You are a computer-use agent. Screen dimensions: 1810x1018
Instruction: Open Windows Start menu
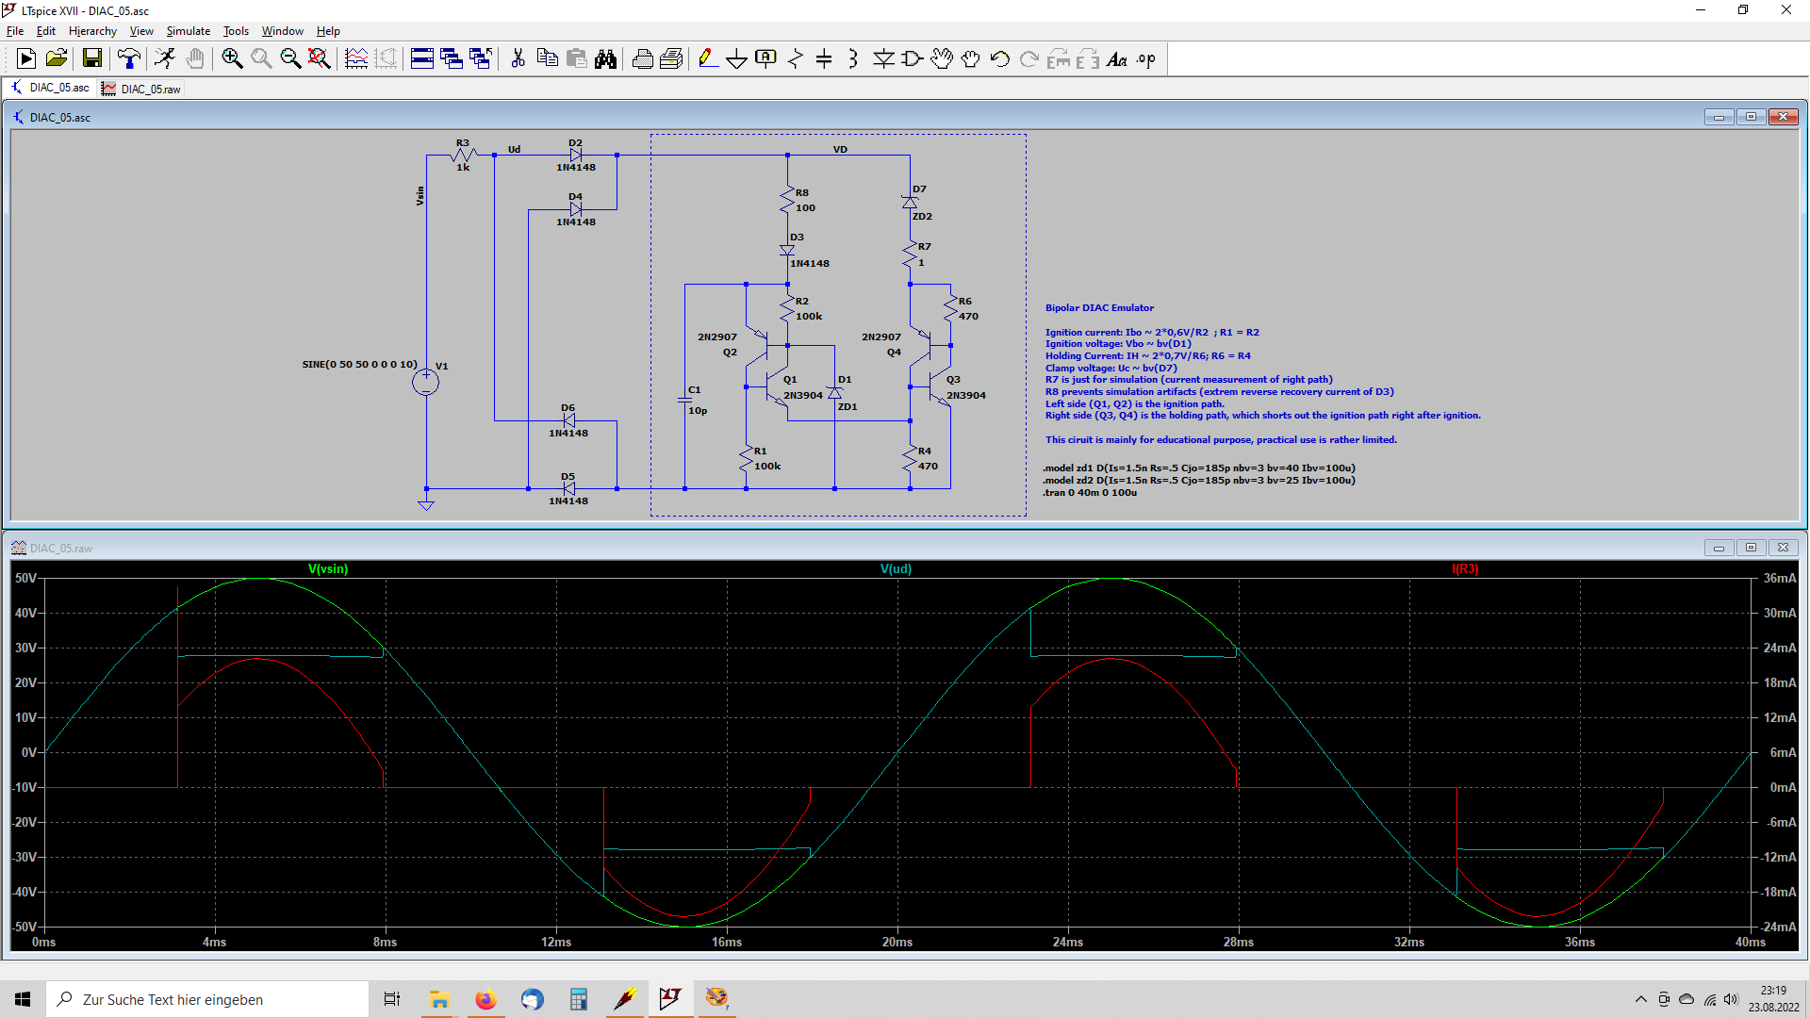tap(23, 999)
